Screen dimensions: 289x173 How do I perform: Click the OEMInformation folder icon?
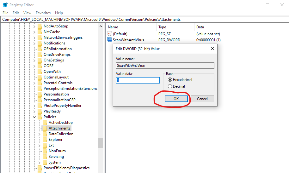coord(40,49)
